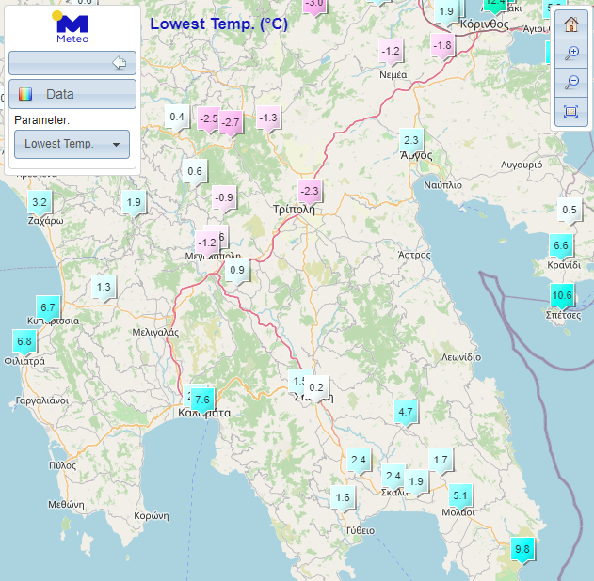
Task: Click the -1.2 marker near Νεμέα
Action: [x=391, y=53]
